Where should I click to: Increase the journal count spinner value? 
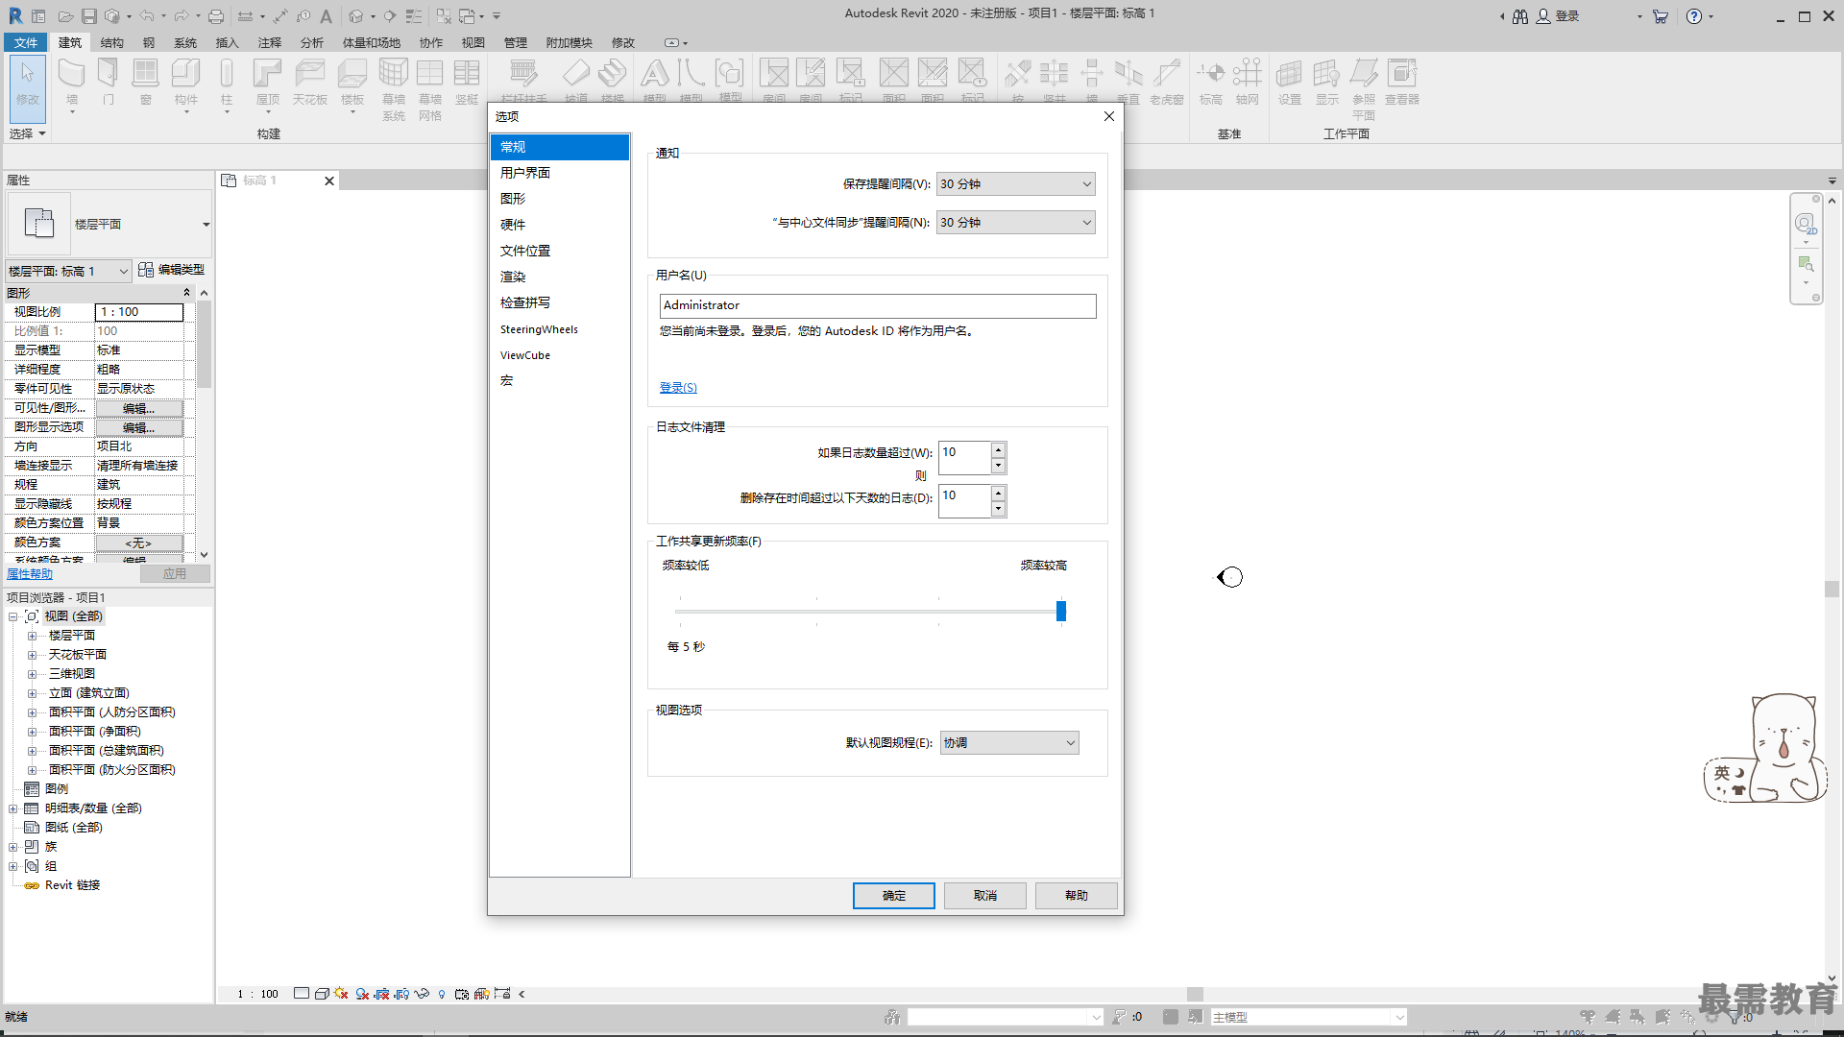point(999,450)
